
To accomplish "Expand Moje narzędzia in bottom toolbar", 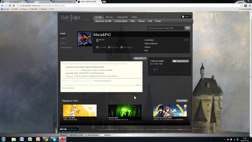I will pyautogui.click(x=92, y=135).
